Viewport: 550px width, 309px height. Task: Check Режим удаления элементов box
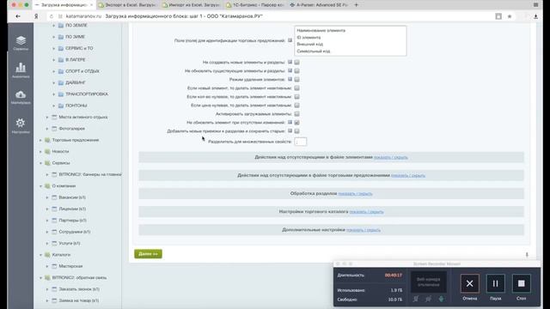point(296,80)
